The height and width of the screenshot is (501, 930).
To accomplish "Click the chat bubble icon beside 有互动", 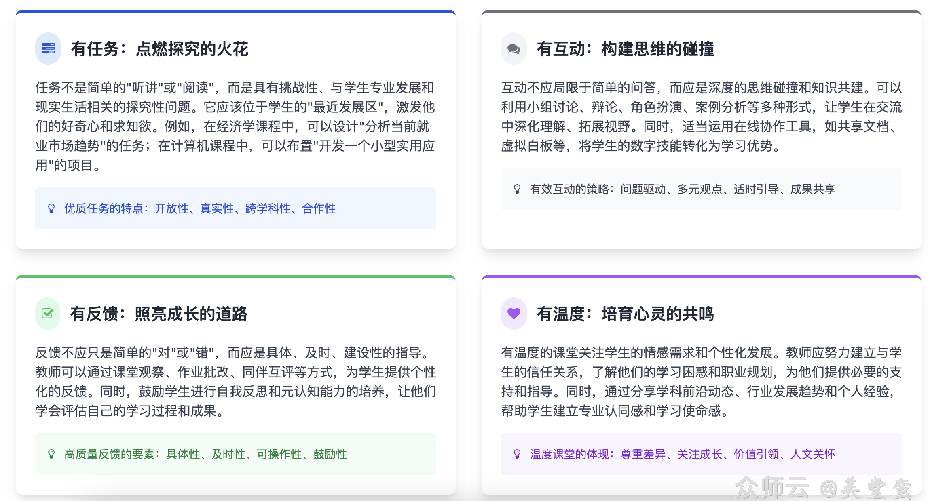I will tap(514, 49).
